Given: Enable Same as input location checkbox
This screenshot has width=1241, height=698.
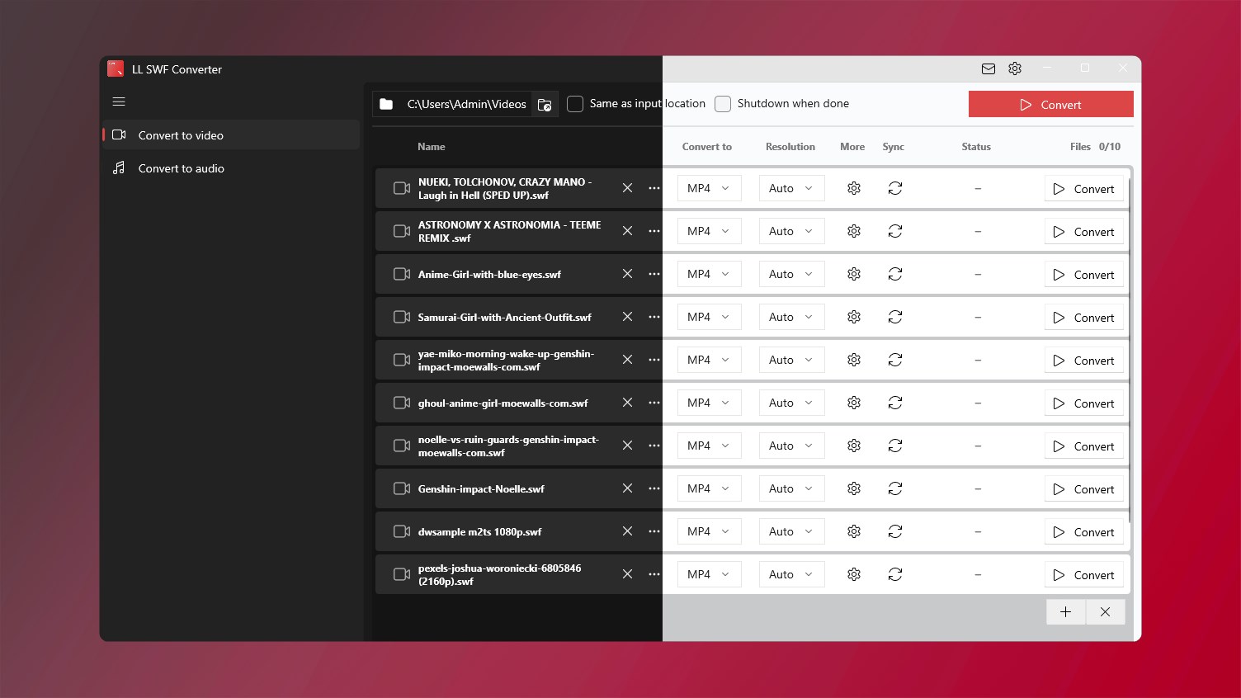Looking at the screenshot, I should click(575, 104).
